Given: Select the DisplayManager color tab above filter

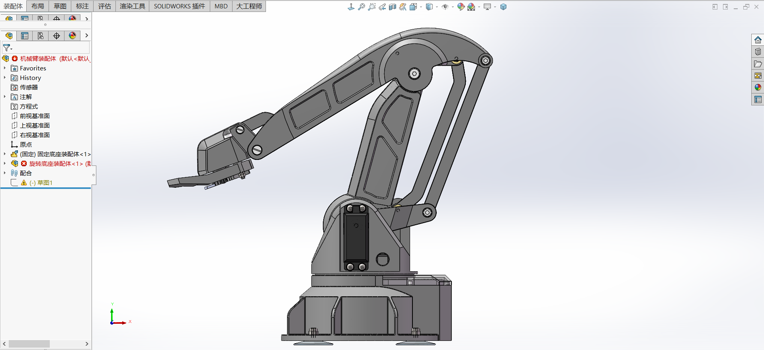Looking at the screenshot, I should (72, 36).
